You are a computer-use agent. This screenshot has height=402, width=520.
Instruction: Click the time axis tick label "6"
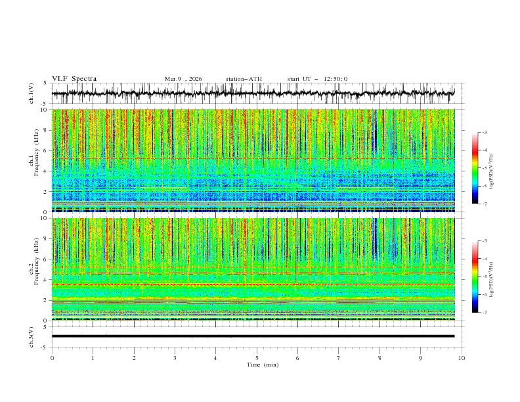coord(297,358)
